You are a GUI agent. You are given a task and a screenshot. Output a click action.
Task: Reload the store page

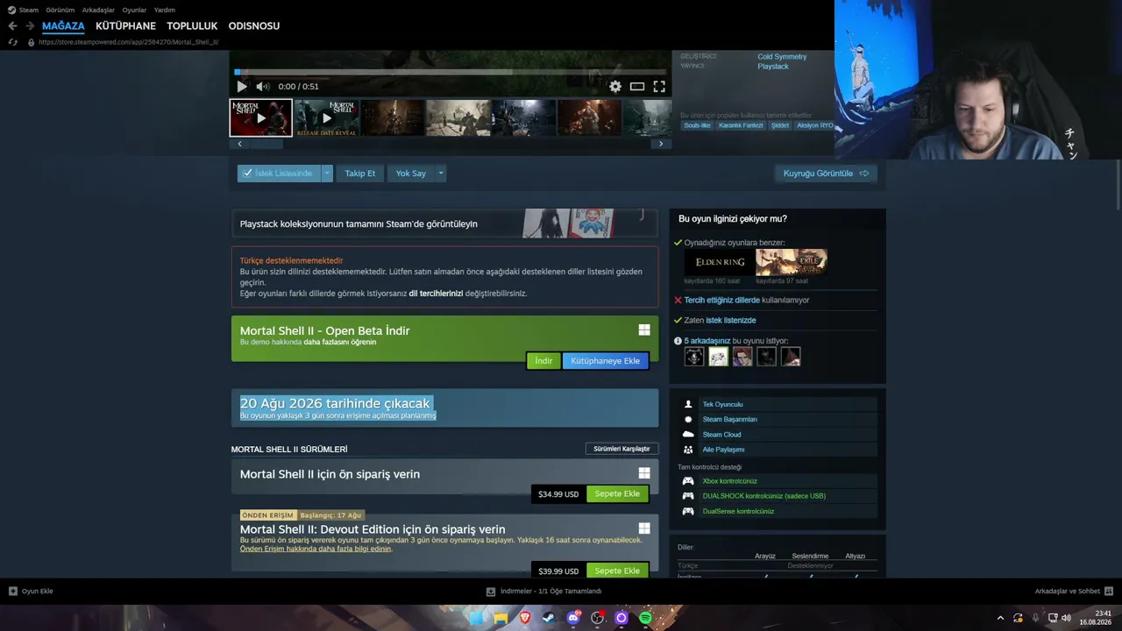12,42
